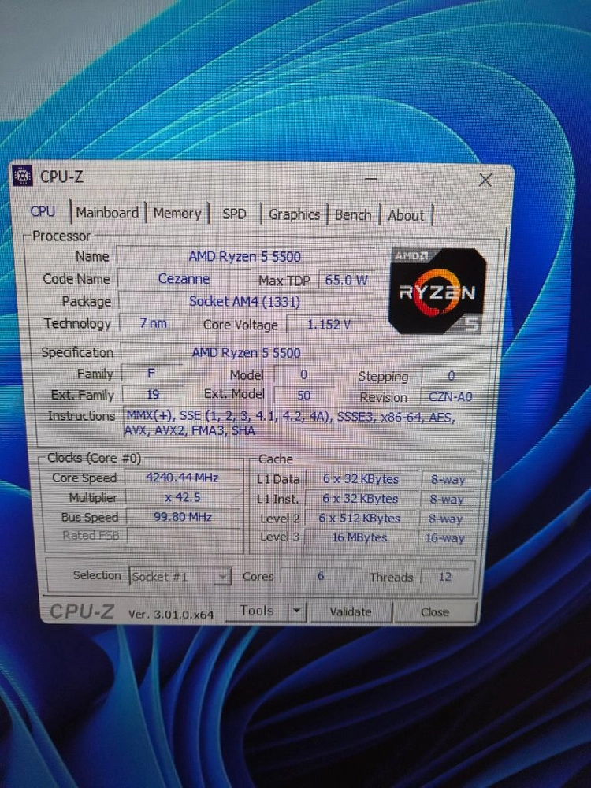Close CPU-Z with the X button
591x788 pixels.
point(485,180)
